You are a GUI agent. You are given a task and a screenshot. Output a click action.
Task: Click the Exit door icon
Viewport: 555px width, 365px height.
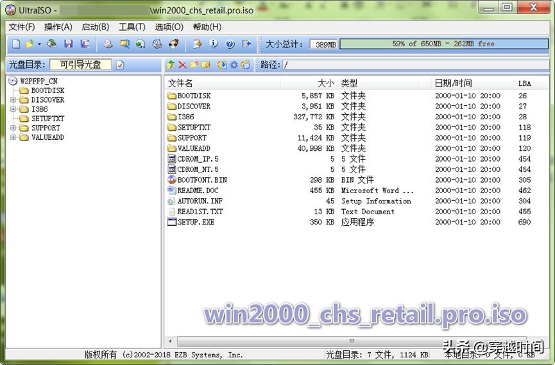click(246, 44)
